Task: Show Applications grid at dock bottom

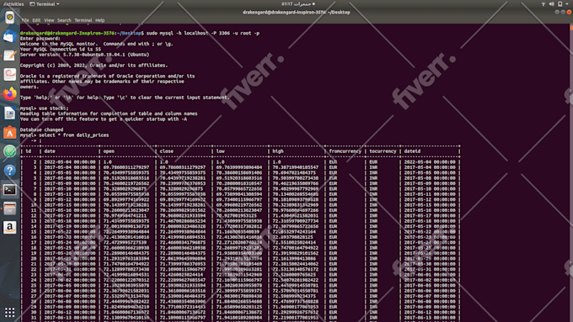Action: pos(10,312)
